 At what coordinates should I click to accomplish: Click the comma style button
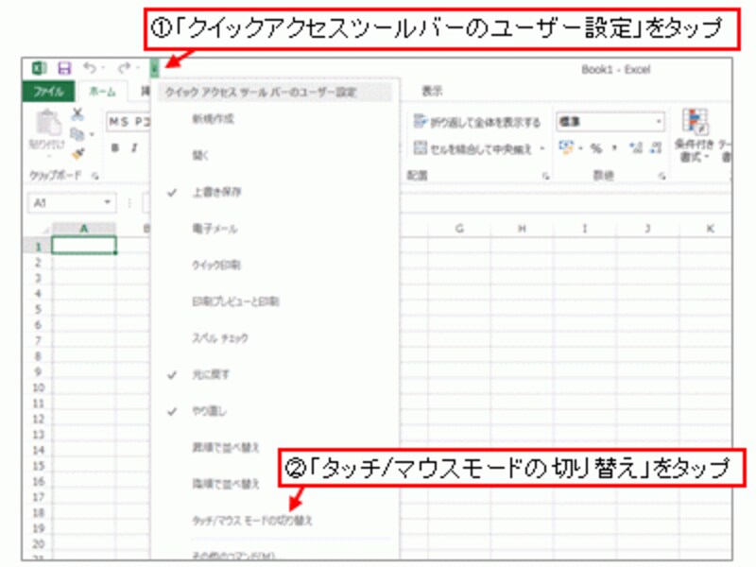tap(615, 148)
